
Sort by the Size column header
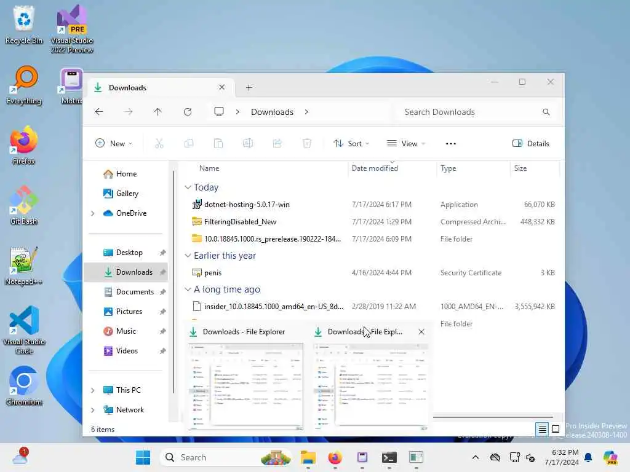520,168
